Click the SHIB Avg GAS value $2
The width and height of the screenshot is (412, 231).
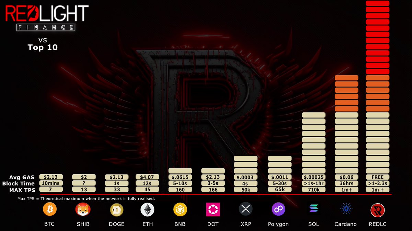point(83,177)
